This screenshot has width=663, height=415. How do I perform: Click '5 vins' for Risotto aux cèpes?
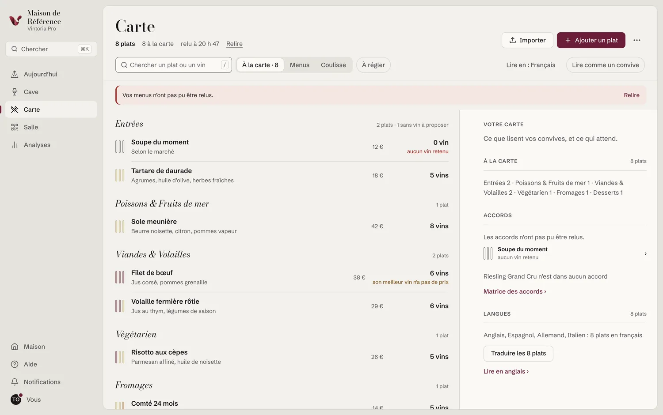pyautogui.click(x=439, y=357)
